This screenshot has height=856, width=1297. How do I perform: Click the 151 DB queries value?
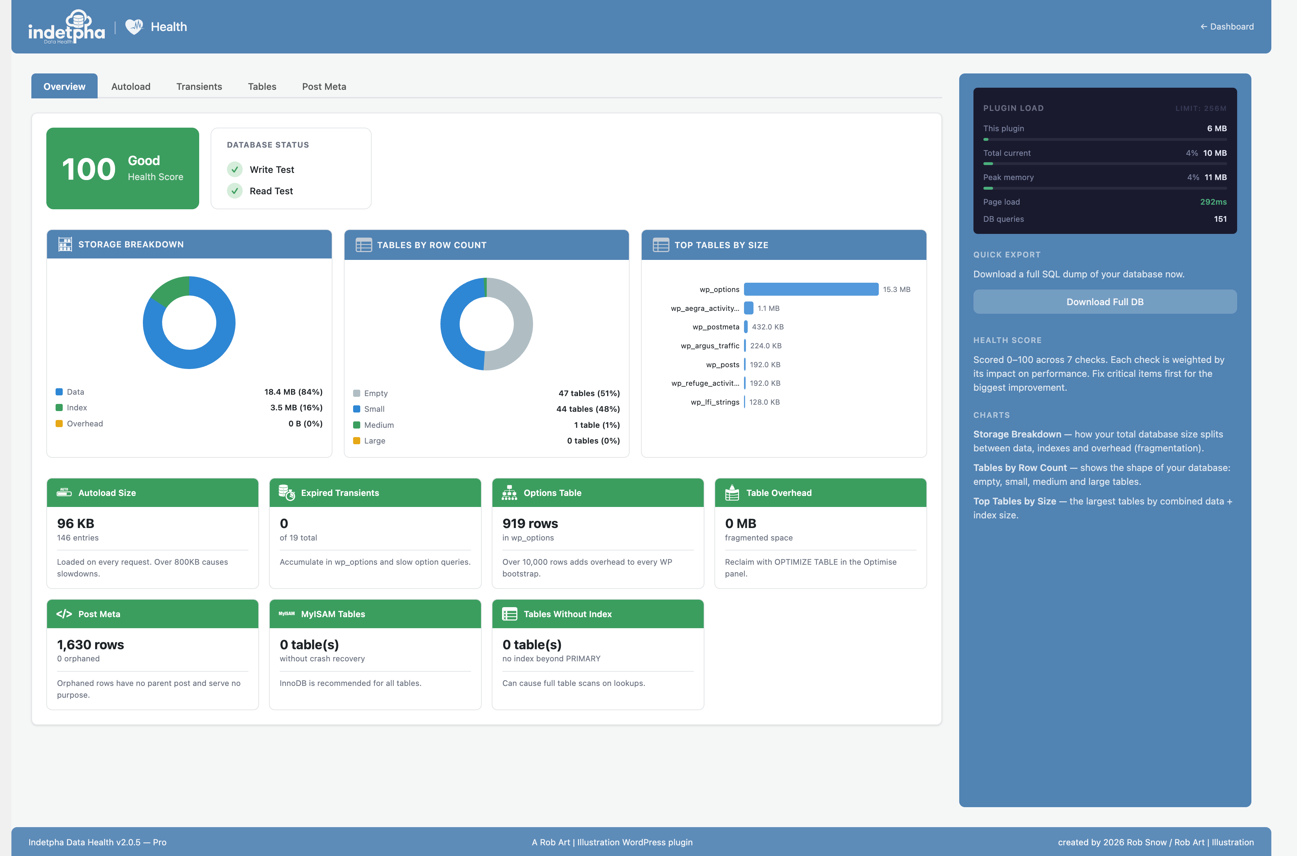click(x=1220, y=219)
